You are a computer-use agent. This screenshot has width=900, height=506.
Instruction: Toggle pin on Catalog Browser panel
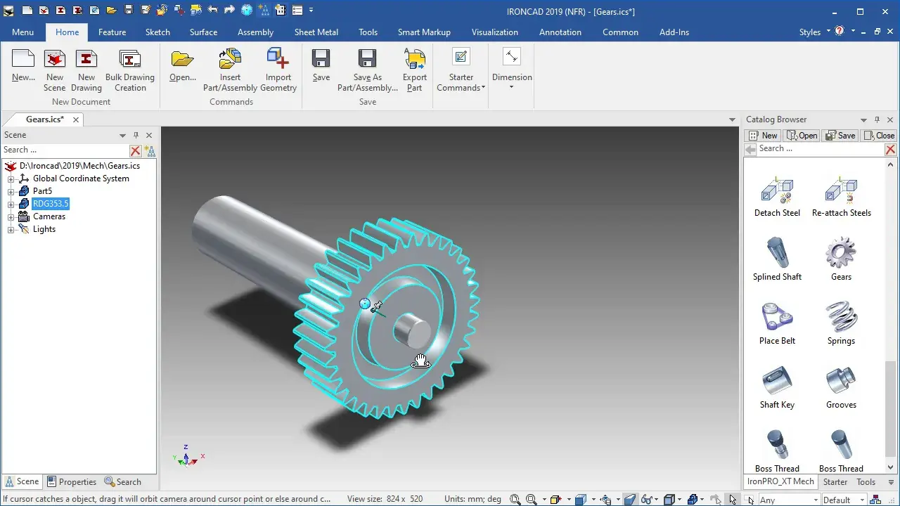[x=877, y=119]
